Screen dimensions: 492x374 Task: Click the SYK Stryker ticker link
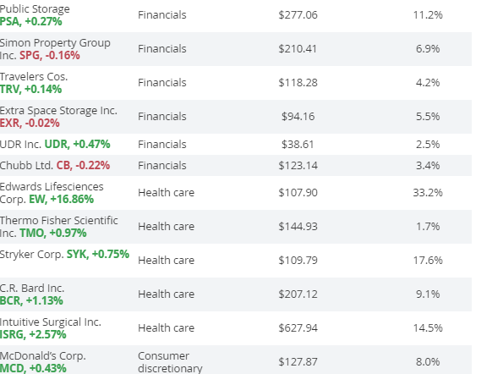tap(98, 254)
